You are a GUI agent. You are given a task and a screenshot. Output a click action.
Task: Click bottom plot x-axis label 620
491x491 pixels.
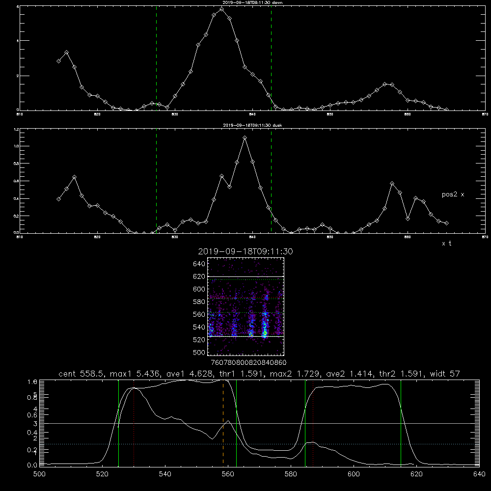tap(416, 474)
